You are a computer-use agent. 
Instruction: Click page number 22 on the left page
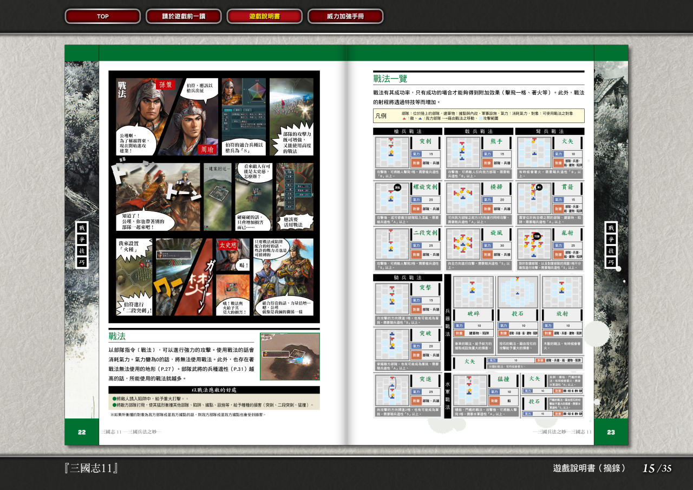(x=82, y=432)
